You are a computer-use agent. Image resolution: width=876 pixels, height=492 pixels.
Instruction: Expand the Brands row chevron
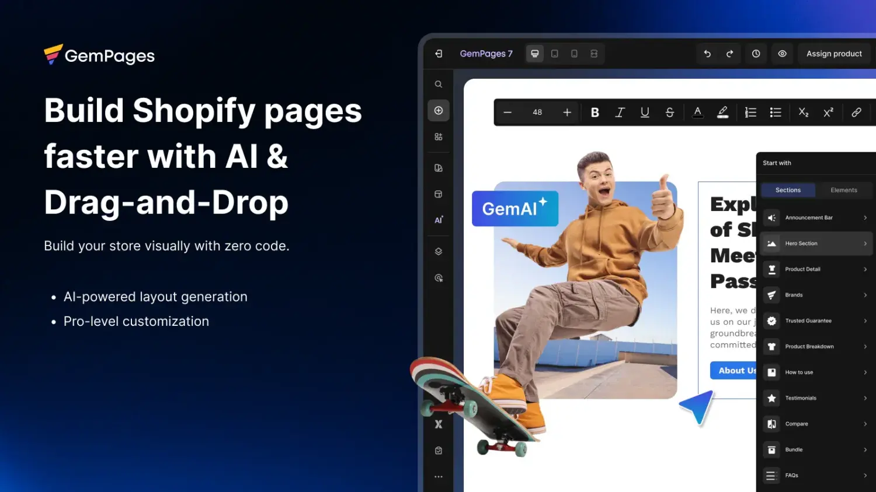click(x=865, y=295)
